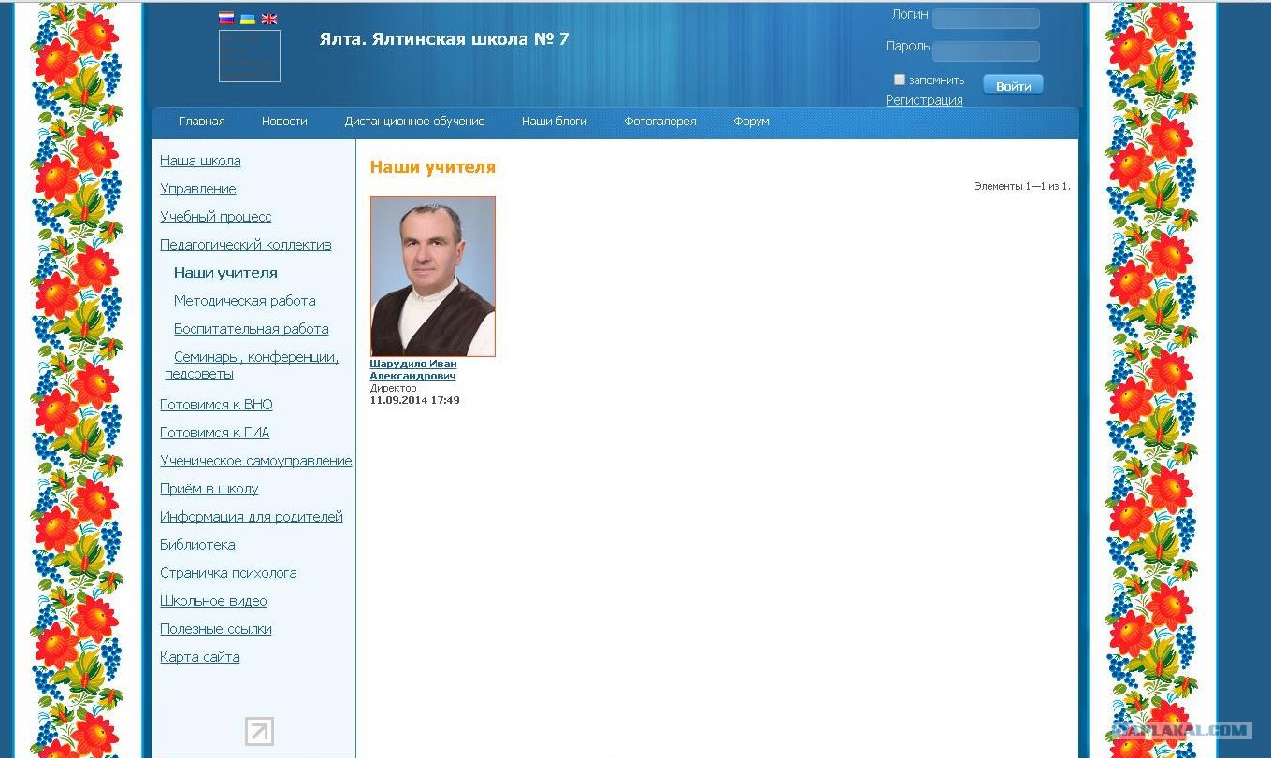The height and width of the screenshot is (758, 1271).
Task: Focus the «Пароль» password field
Action: click(x=986, y=50)
